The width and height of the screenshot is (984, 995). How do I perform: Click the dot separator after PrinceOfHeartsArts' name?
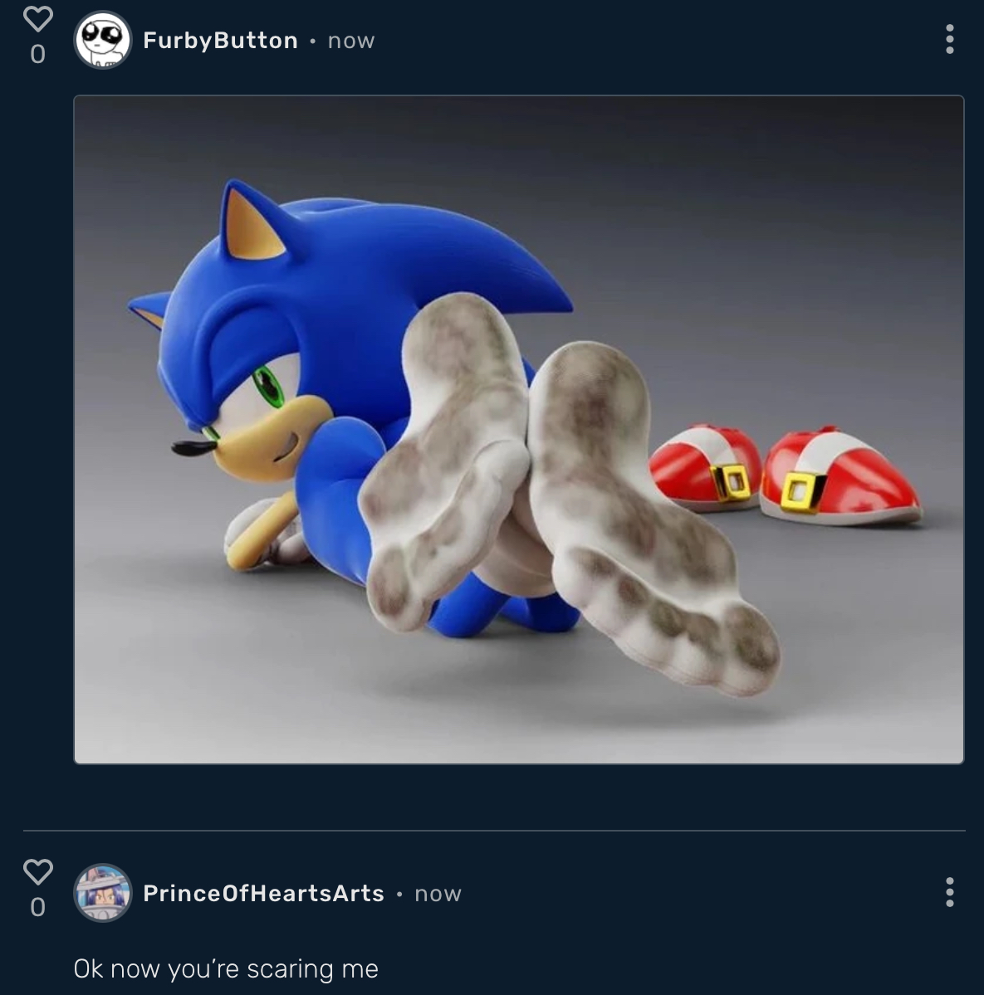[x=399, y=894]
